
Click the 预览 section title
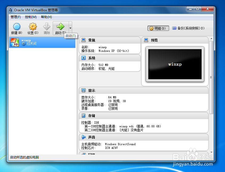154,40
